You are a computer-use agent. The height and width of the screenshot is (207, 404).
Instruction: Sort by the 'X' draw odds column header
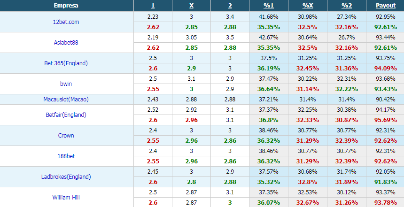(192, 6)
